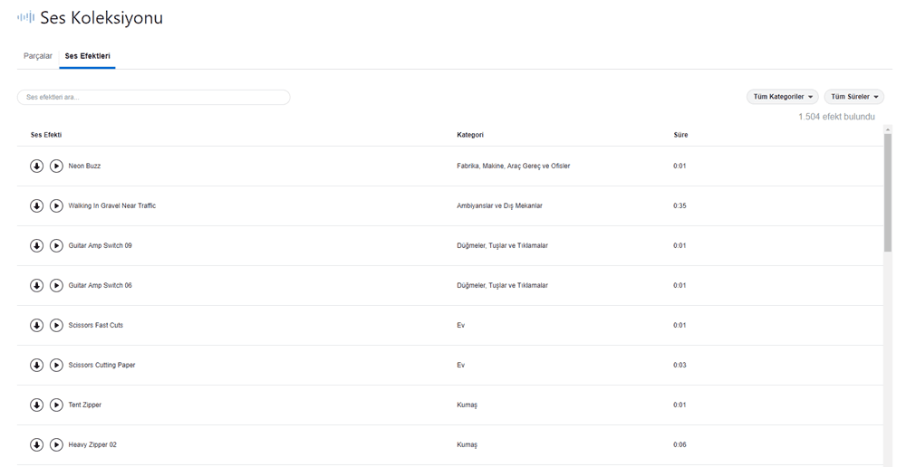The width and height of the screenshot is (906, 467).
Task: Select the Ses Efektleri tab
Action: click(88, 56)
